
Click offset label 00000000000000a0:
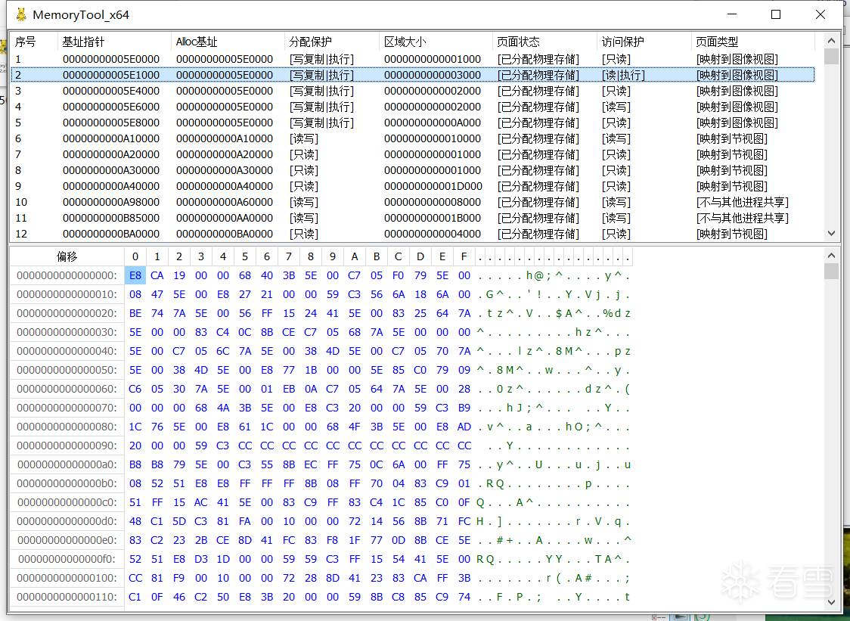pos(67,464)
